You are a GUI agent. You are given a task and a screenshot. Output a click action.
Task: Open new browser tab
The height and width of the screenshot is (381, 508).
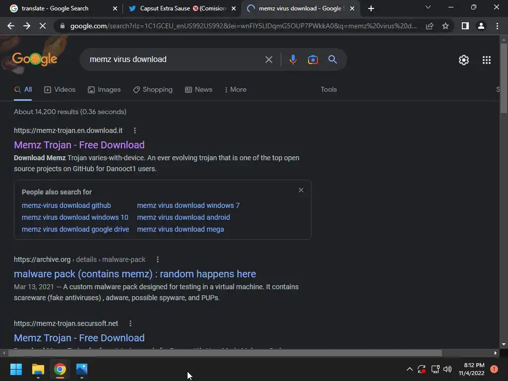371,8
